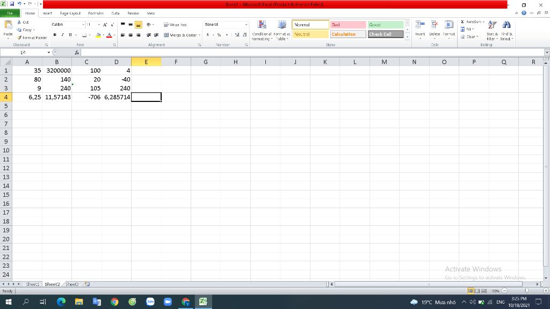Apply the Neutral cell style
The width and height of the screenshot is (550, 309).
(310, 34)
